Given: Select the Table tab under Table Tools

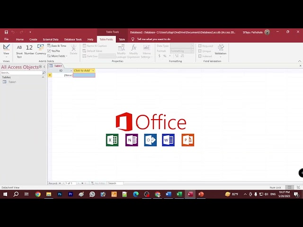Looking at the screenshot, I should (122, 39).
